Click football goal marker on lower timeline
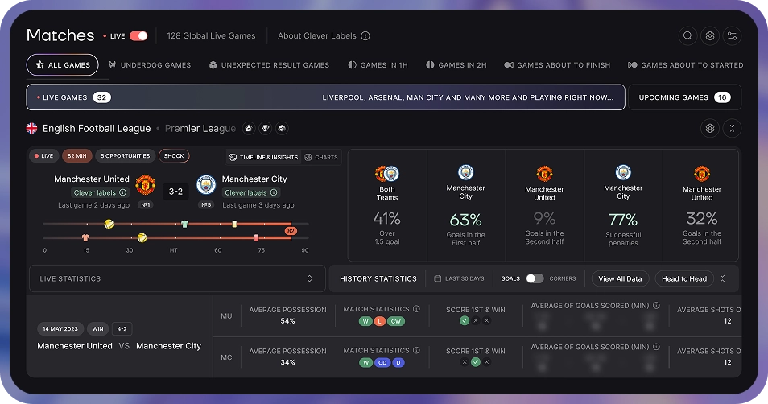 click(142, 237)
